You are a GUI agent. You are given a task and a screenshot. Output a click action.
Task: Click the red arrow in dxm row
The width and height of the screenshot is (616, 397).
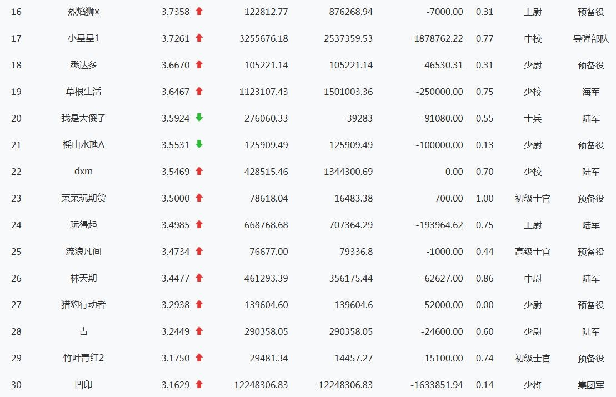(199, 171)
